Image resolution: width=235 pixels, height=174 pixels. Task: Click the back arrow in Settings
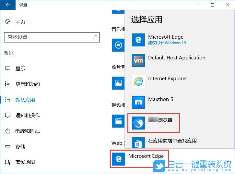(x=8, y=5)
